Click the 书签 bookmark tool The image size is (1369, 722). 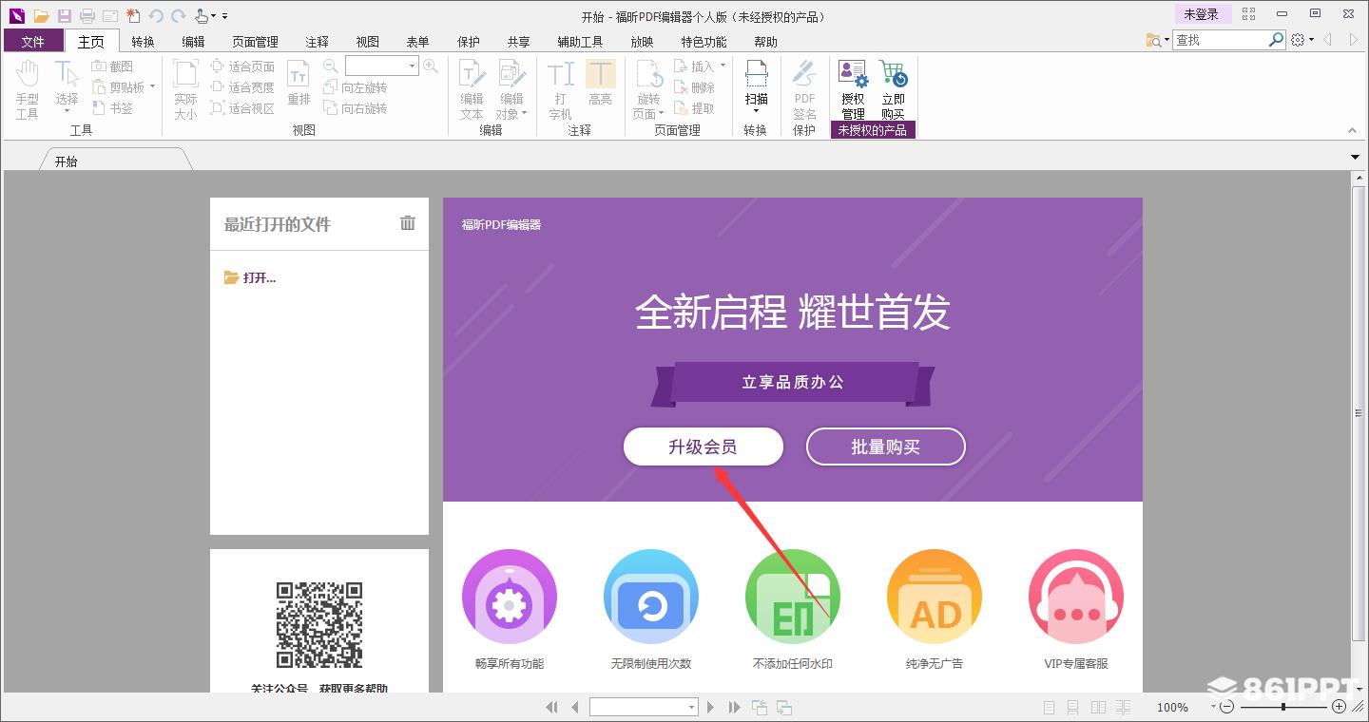click(112, 108)
